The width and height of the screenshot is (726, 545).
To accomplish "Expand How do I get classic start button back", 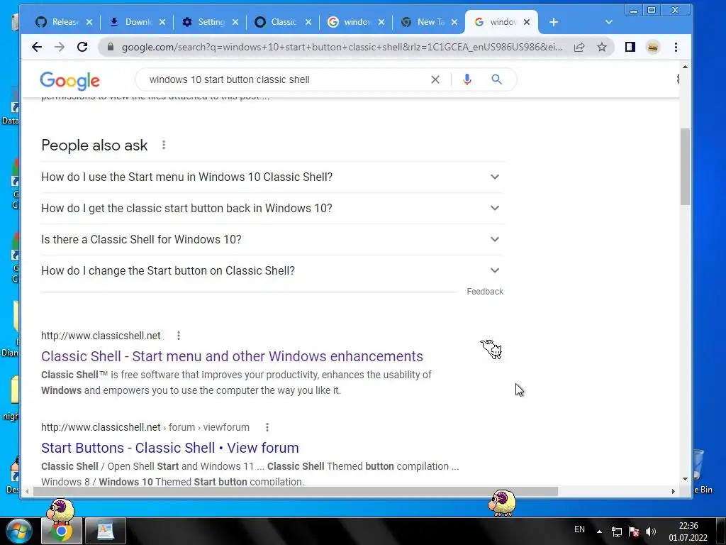I will point(272,208).
